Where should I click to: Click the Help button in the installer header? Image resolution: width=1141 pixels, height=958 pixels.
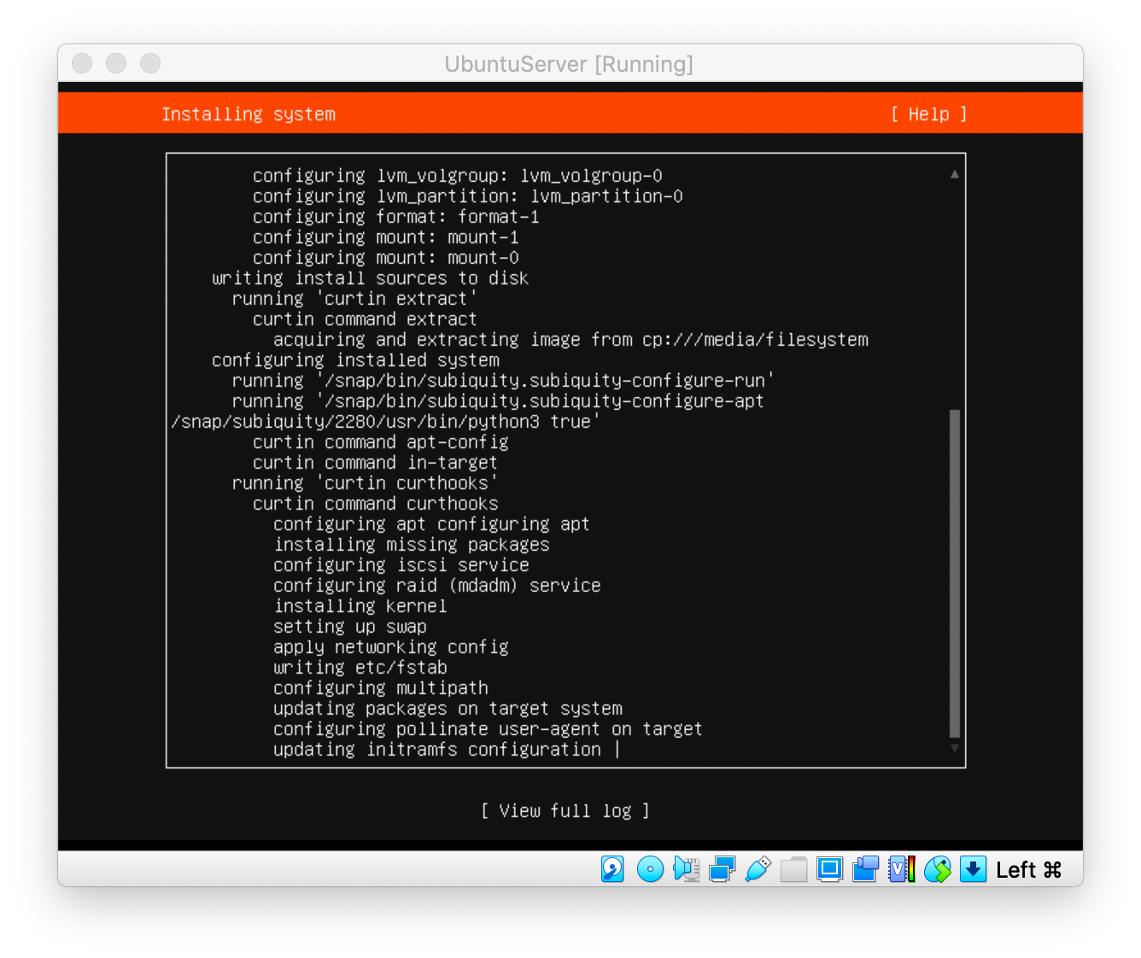coord(928,114)
